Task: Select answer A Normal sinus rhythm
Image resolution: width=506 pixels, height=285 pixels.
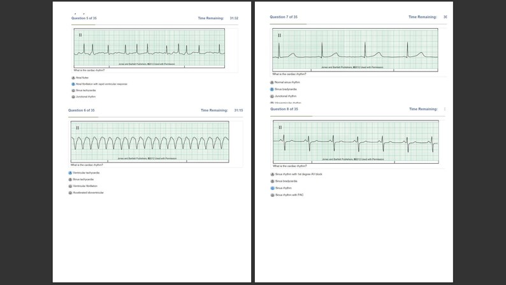Action: (x=285, y=82)
